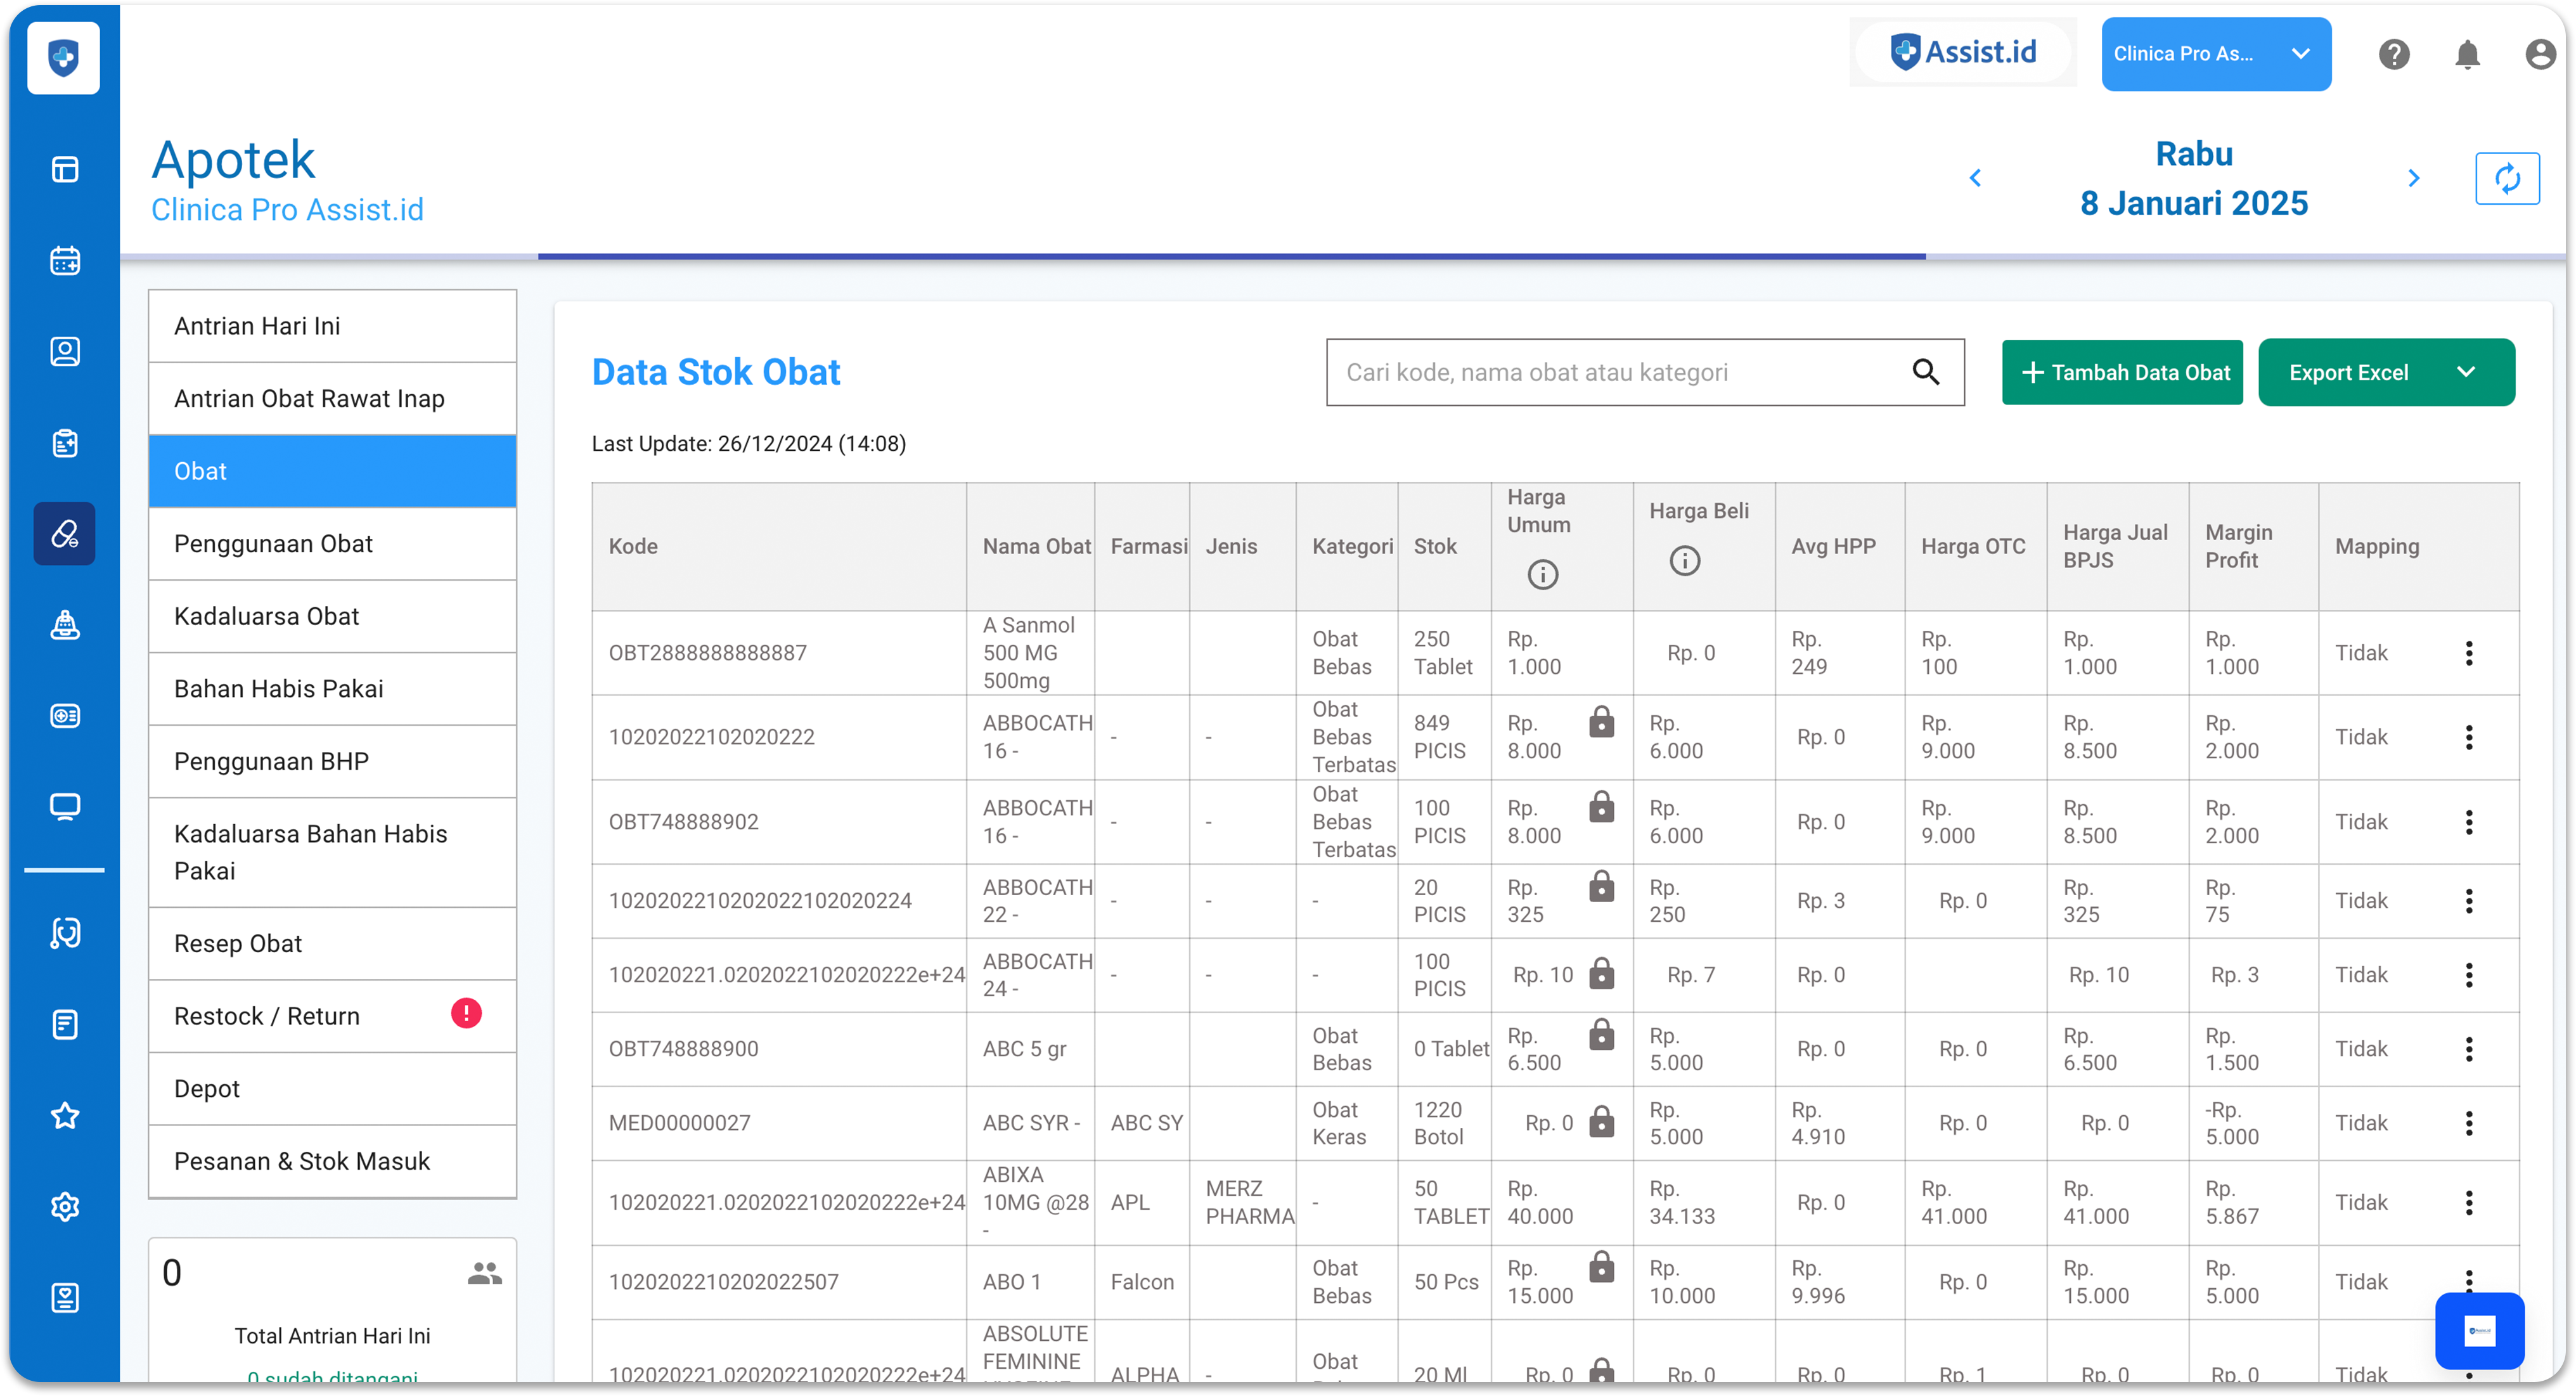Click the search magnifier icon
The height and width of the screenshot is (1396, 2576).
pyautogui.click(x=1926, y=372)
